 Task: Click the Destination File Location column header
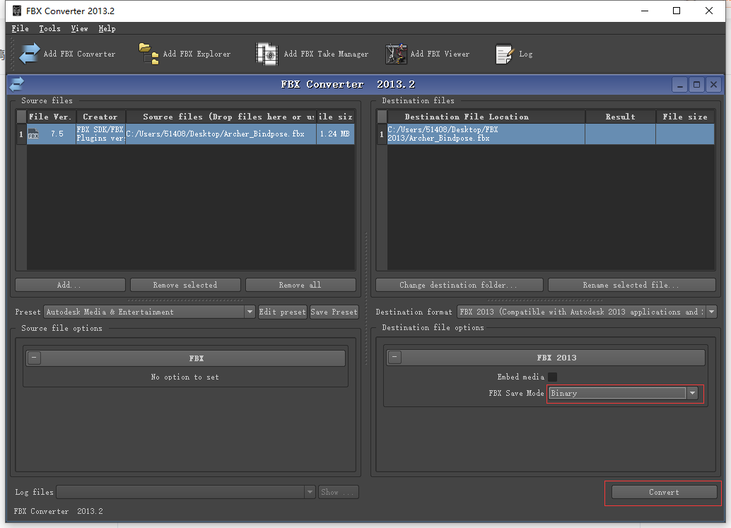[x=486, y=117]
